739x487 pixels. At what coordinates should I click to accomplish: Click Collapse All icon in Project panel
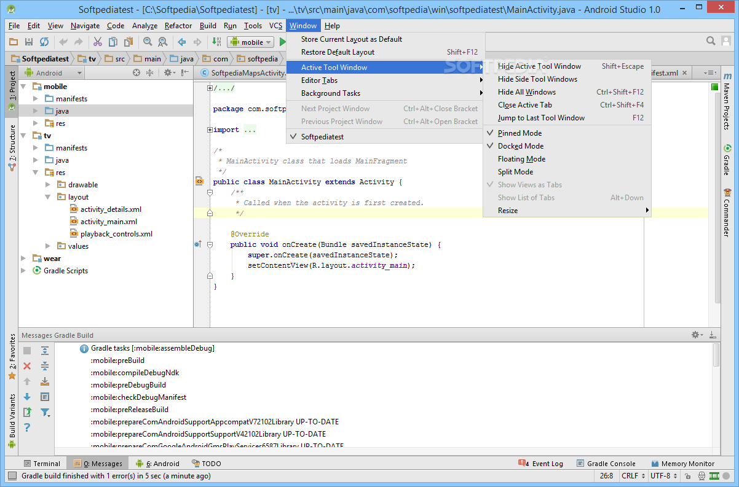(149, 72)
